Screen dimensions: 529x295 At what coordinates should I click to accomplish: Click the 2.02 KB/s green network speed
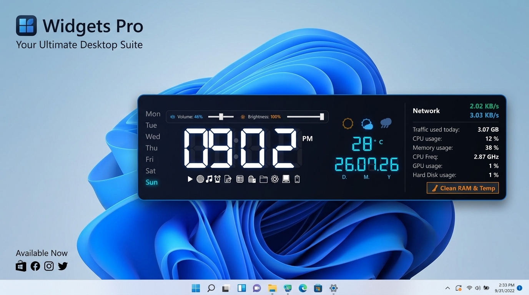(x=484, y=106)
